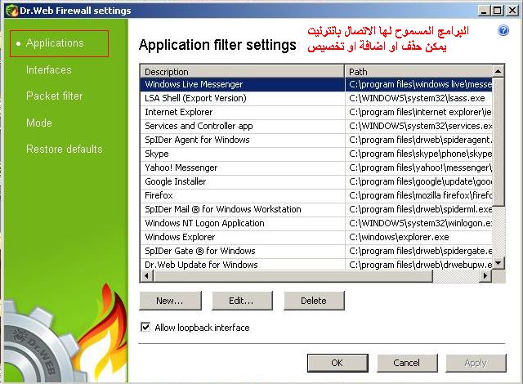Switch to Interfaces section
The height and width of the screenshot is (384, 523).
tap(49, 69)
